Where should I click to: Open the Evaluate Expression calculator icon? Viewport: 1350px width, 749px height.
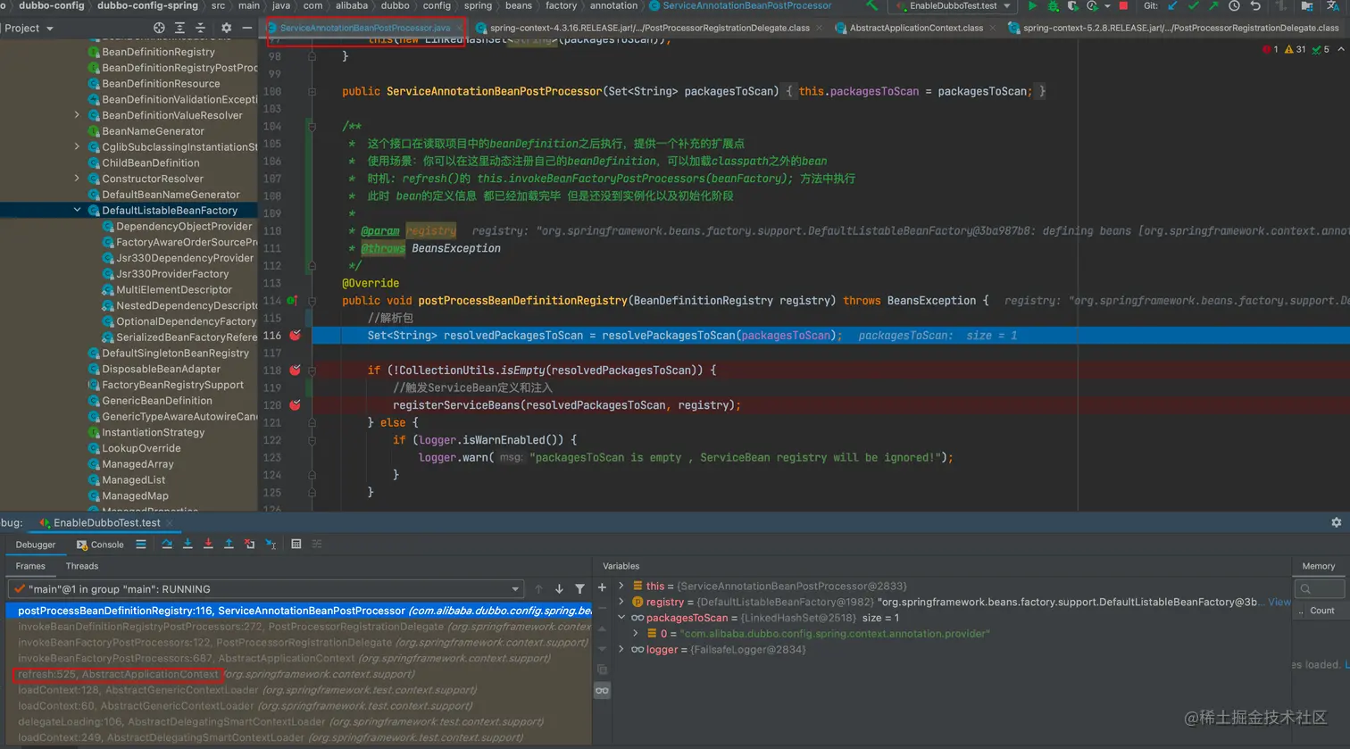(296, 544)
